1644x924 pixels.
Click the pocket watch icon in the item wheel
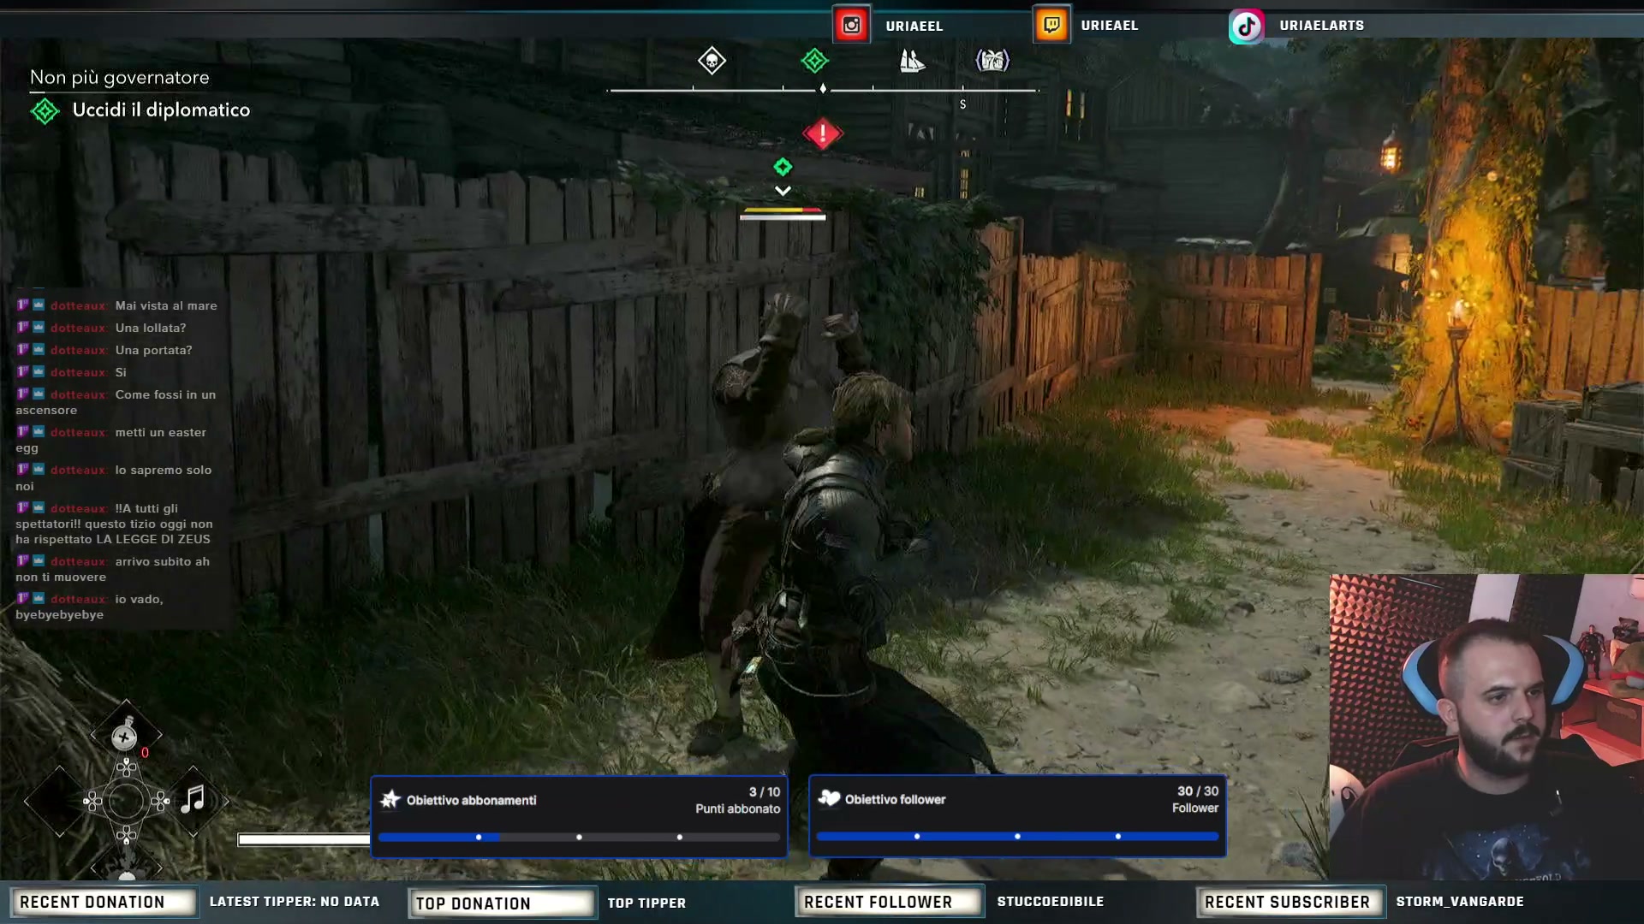pyautogui.click(x=125, y=735)
